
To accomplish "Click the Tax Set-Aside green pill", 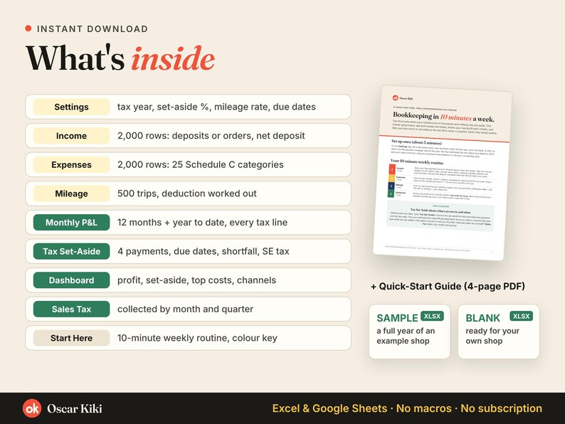I will coord(71,251).
